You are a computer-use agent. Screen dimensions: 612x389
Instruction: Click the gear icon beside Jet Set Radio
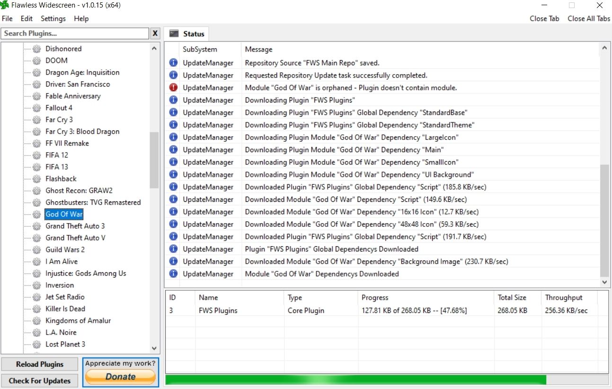[36, 297]
